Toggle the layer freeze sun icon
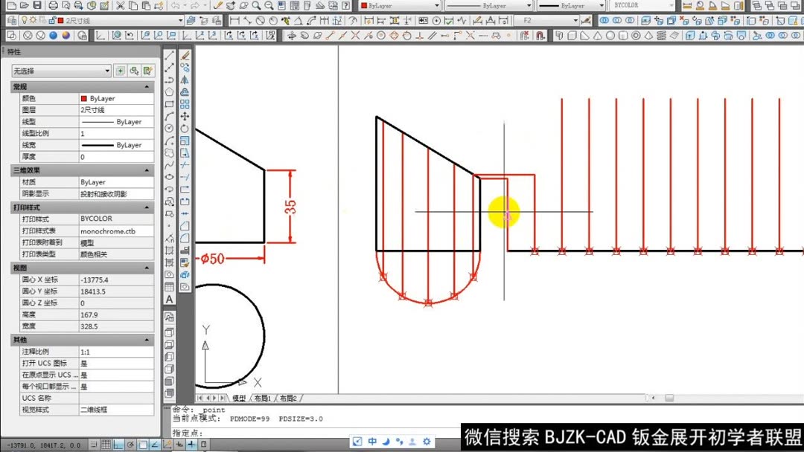Viewport: 804px width, 452px height. coord(33,20)
